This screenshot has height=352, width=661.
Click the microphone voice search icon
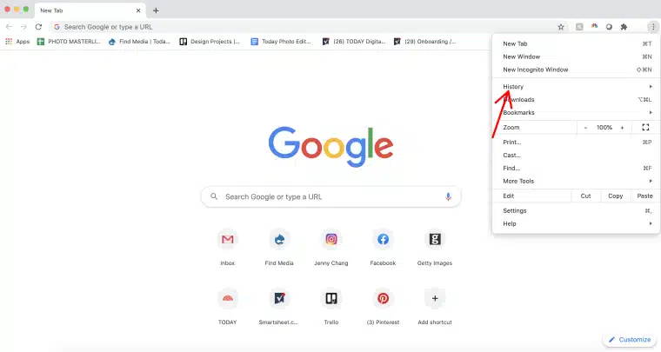[448, 196]
